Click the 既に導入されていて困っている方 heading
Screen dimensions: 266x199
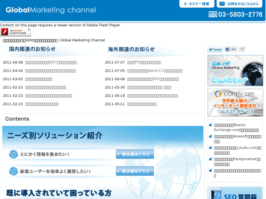point(59,193)
